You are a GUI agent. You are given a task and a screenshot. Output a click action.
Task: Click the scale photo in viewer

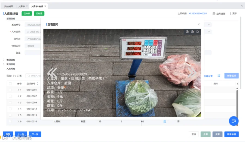pos(122,73)
